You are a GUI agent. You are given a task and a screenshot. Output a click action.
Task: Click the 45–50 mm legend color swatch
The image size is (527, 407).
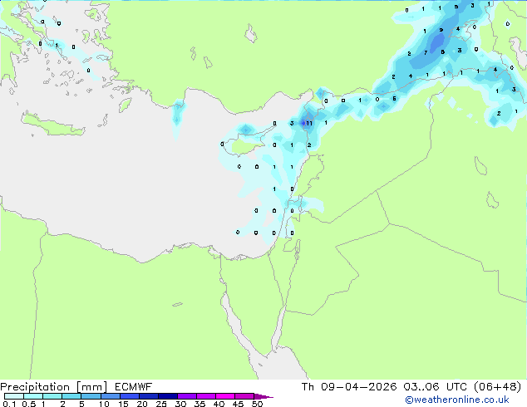(x=244, y=396)
